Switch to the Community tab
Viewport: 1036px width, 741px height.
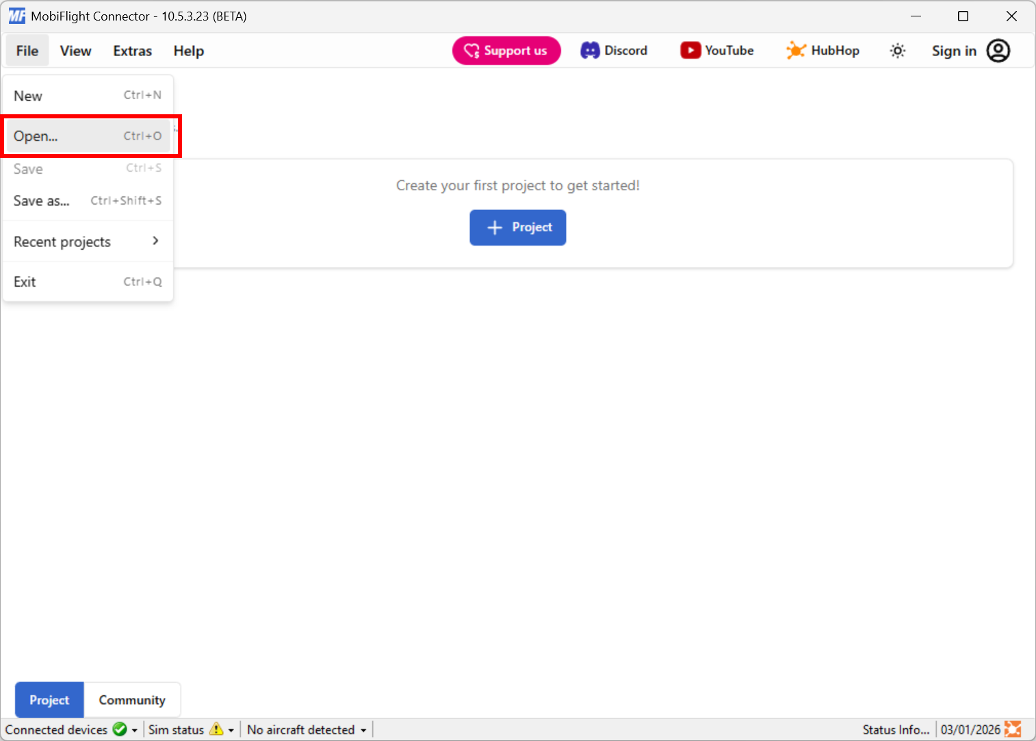pos(132,700)
